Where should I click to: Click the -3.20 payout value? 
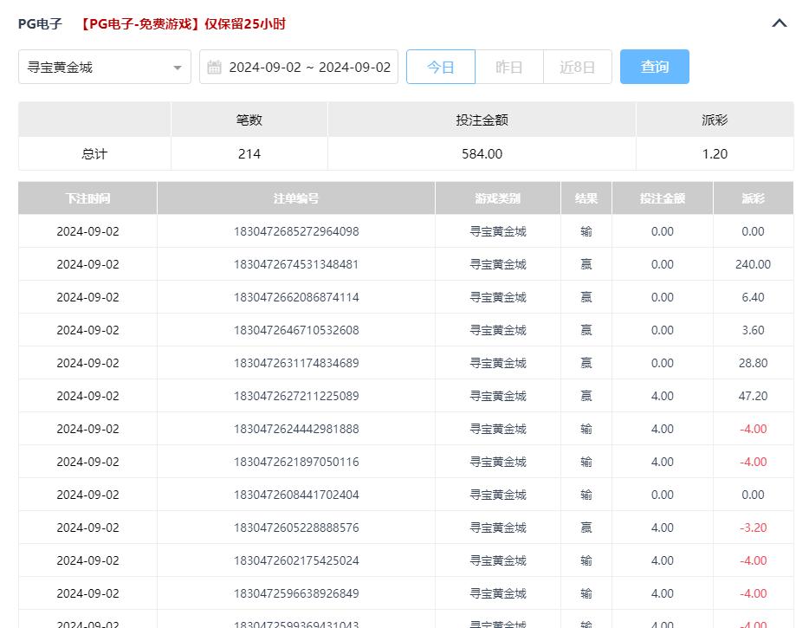[x=753, y=528]
